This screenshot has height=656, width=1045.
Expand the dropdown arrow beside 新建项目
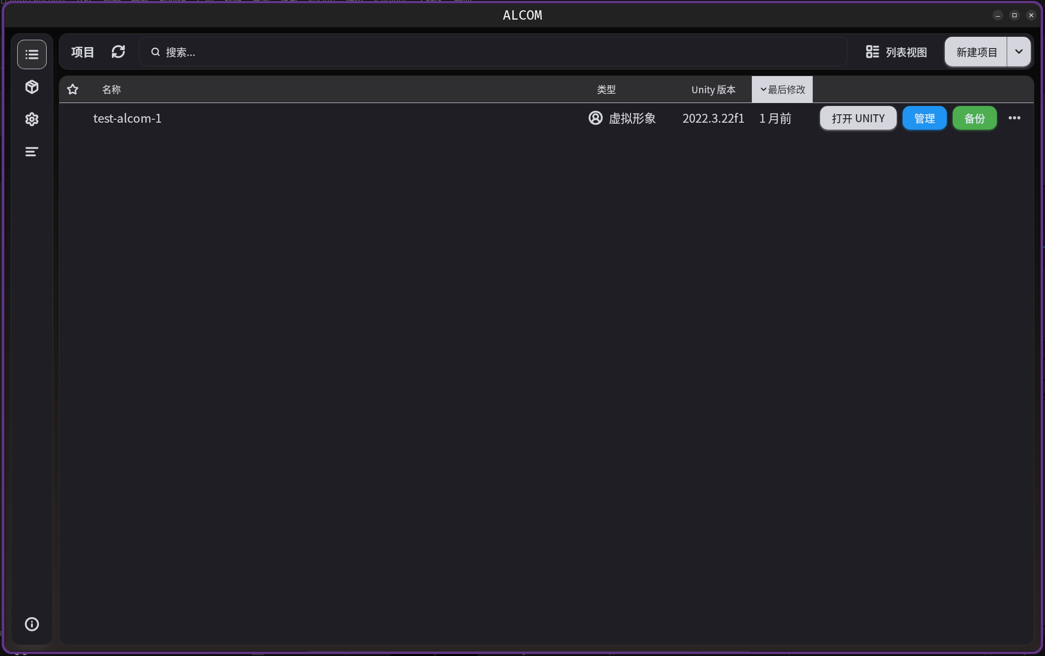1019,52
